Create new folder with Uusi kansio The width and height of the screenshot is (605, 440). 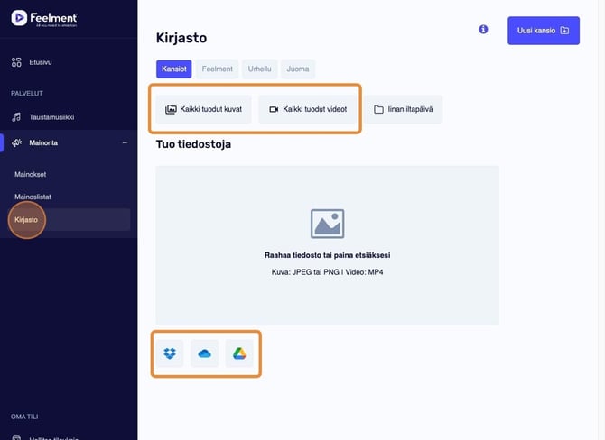543,30
